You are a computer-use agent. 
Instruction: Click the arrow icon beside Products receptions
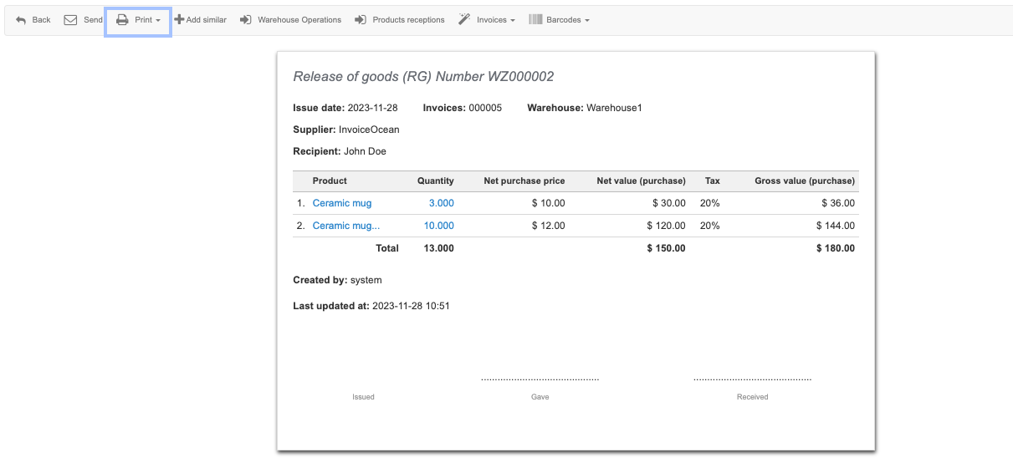click(361, 20)
